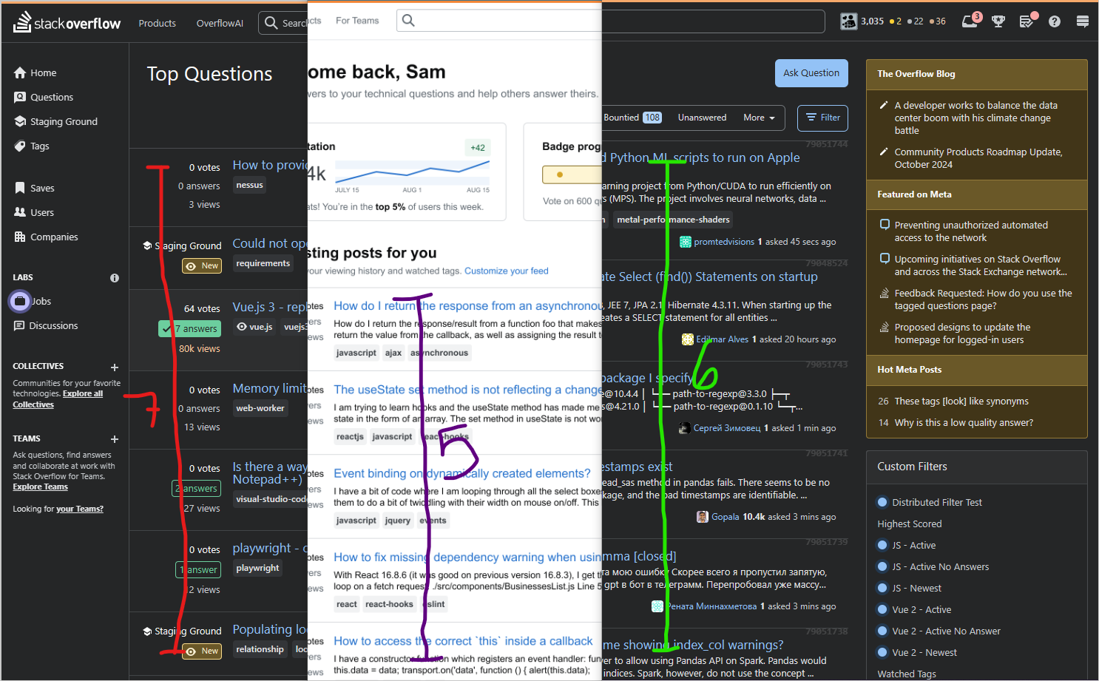
Task: Open the inbox with 3 notifications
Action: [x=970, y=21]
